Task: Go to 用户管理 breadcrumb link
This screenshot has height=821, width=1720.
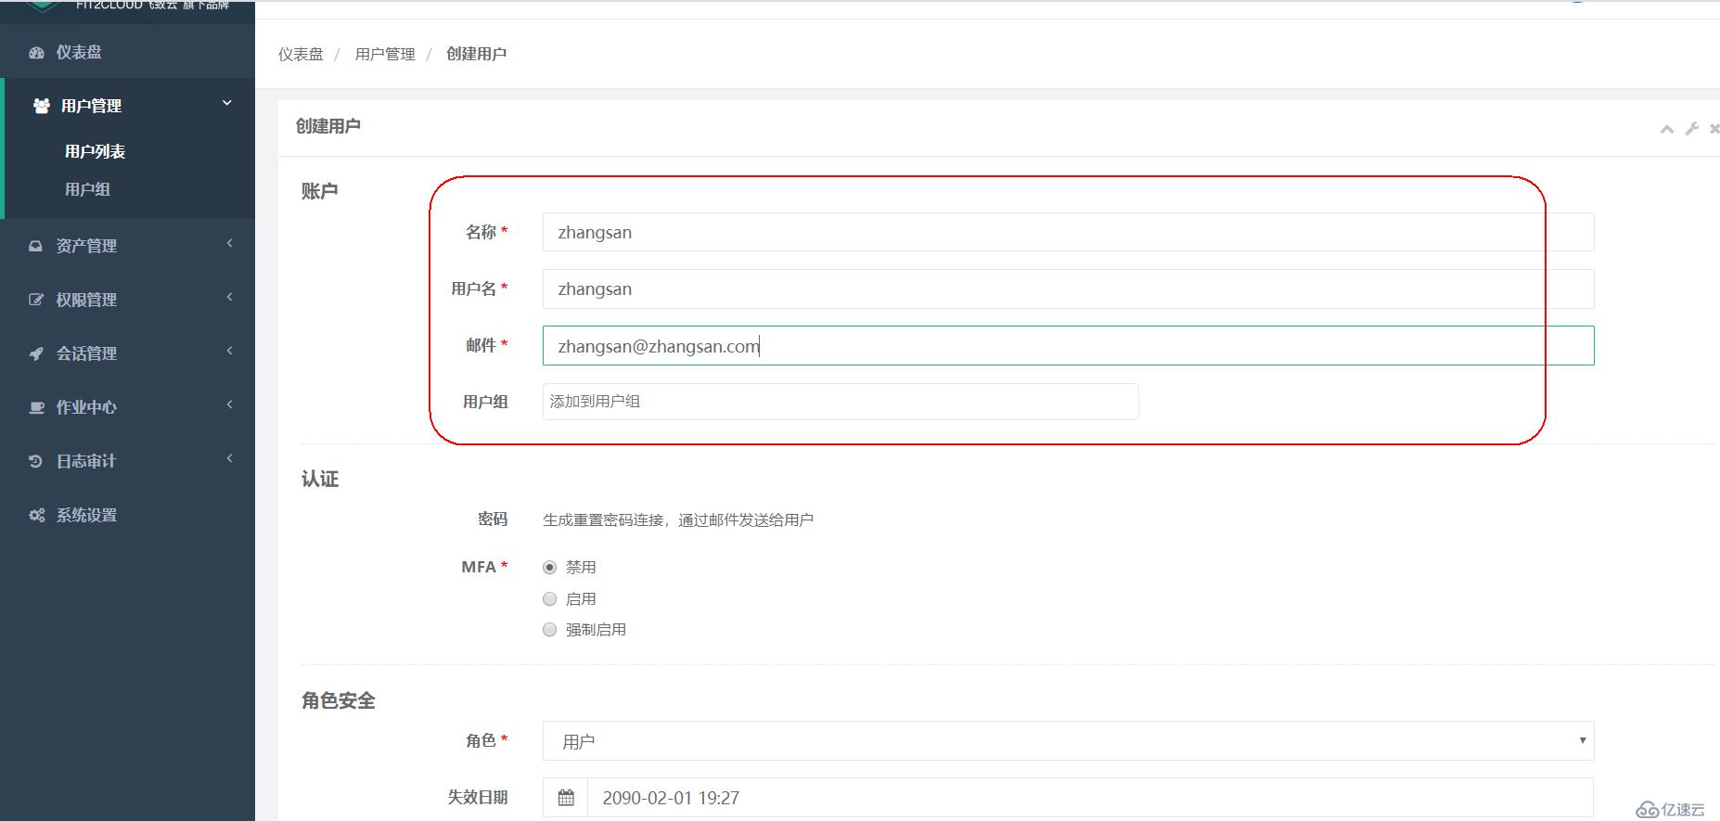Action: point(385,54)
